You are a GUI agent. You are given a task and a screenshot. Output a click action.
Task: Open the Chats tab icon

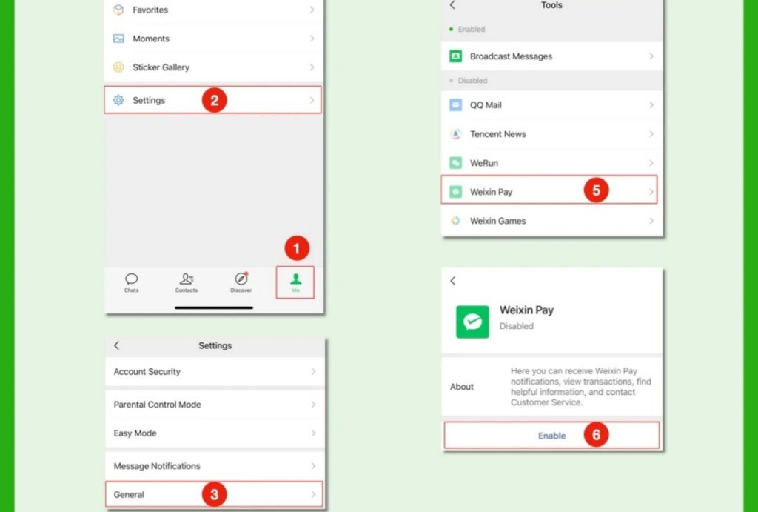131,279
